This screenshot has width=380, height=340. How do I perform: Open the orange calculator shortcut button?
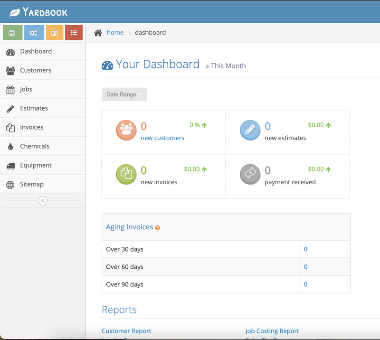55,33
